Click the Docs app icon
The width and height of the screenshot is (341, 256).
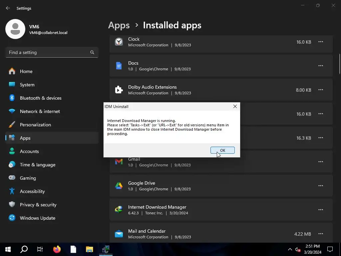[119, 66]
